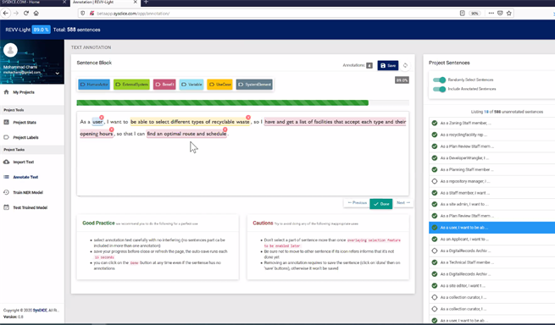Click the green annotation progress bar
The height and width of the screenshot is (325, 555).
coord(222,103)
